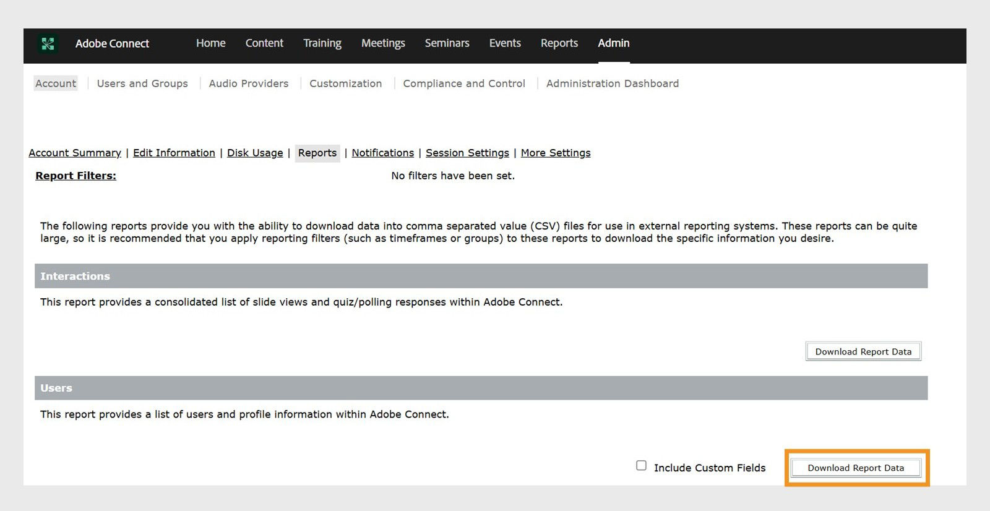The width and height of the screenshot is (990, 511).
Task: Click the Account Summary link
Action: (75, 153)
